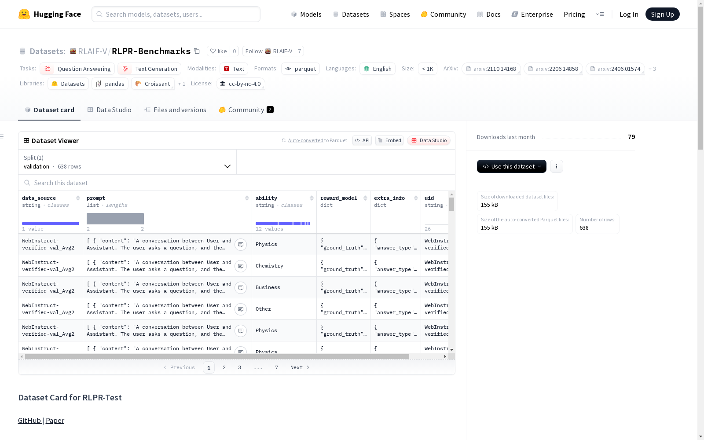
Task: Click the table vertical scrollbar thumb
Action: 451,204
